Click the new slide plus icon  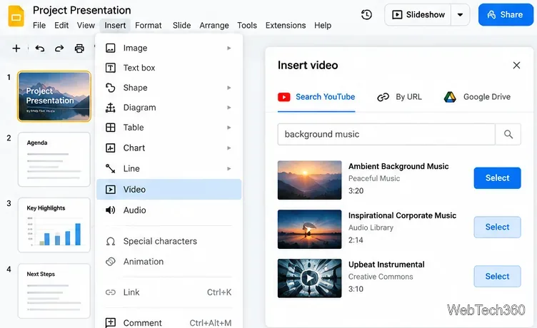pos(16,48)
